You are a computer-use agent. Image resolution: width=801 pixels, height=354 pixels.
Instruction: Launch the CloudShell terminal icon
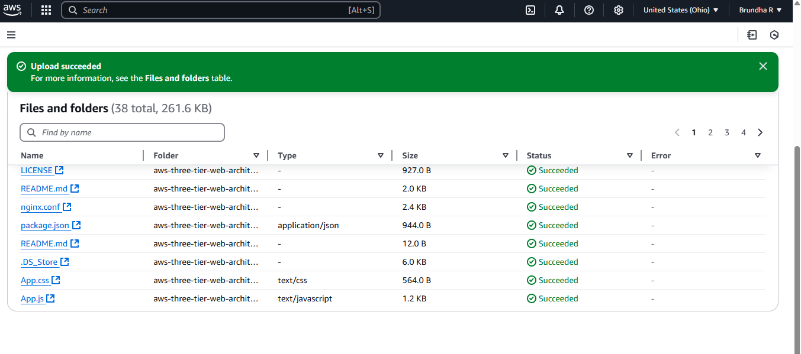[x=531, y=10]
